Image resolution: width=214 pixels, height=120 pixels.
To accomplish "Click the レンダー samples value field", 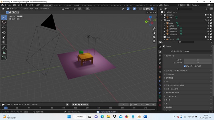I will pyautogui.click(x=198, y=60).
